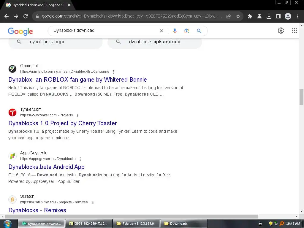Click the horizontal scrollbar thumb

tap(132, 216)
